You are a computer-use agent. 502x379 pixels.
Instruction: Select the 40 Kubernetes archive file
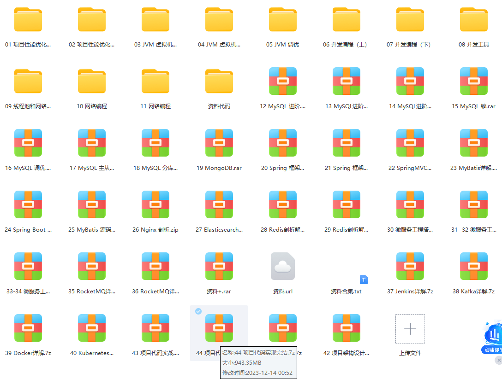[91, 328]
